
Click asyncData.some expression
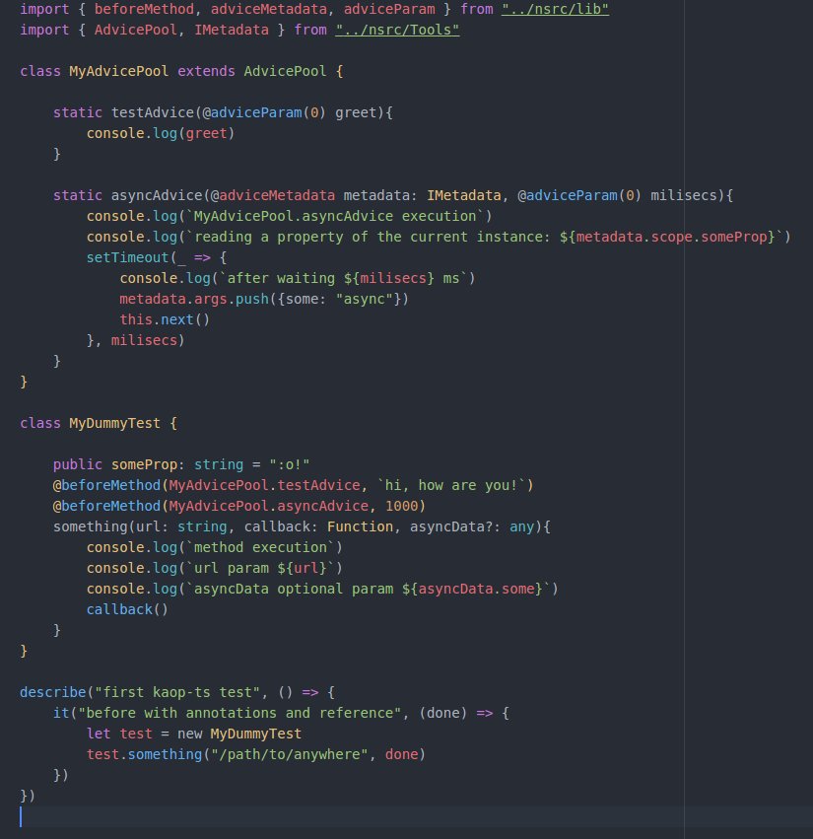pyautogui.click(x=476, y=590)
